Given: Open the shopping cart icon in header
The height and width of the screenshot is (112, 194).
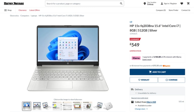Looking at the screenshot, I should [188, 4].
